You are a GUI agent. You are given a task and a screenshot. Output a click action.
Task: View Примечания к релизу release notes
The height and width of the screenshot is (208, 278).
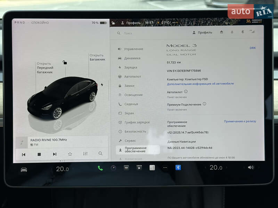[x=240, y=121]
